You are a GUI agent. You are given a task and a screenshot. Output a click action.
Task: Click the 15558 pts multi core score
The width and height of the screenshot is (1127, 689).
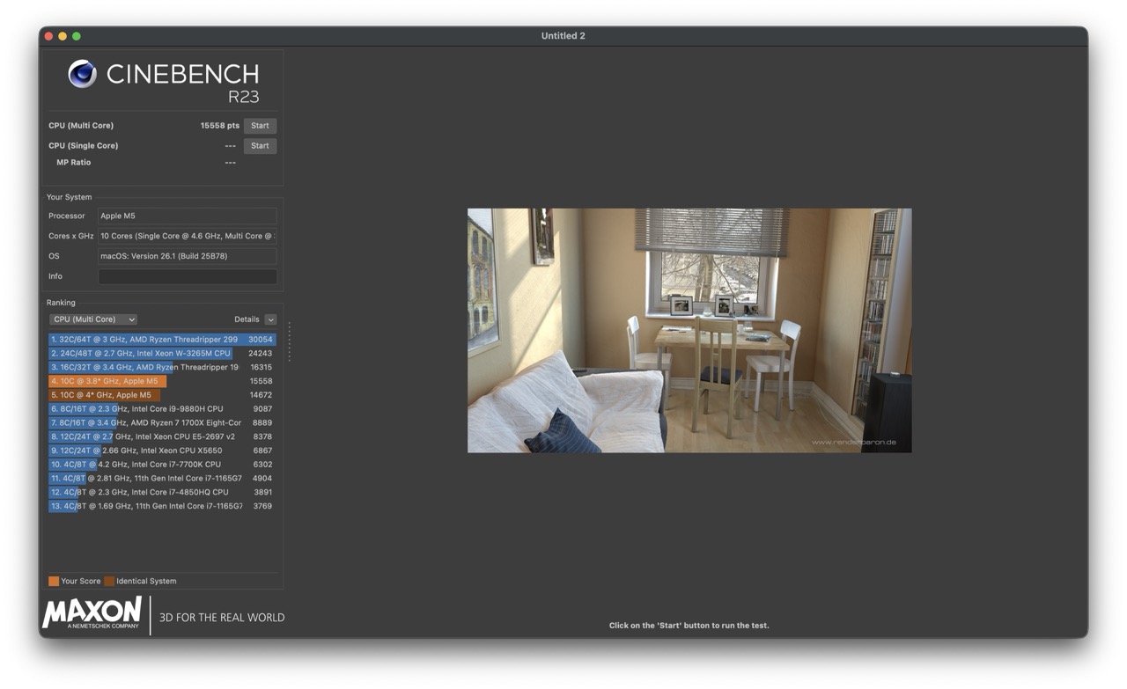(x=219, y=126)
